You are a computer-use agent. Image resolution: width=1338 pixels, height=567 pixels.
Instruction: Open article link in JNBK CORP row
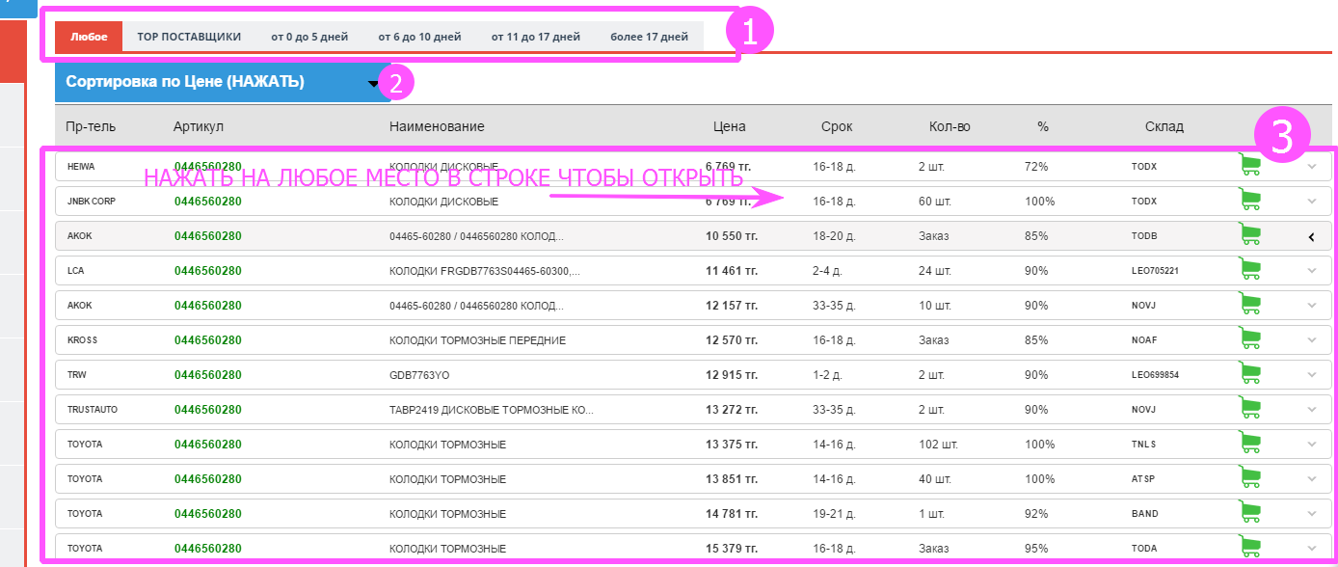pyautogui.click(x=207, y=202)
